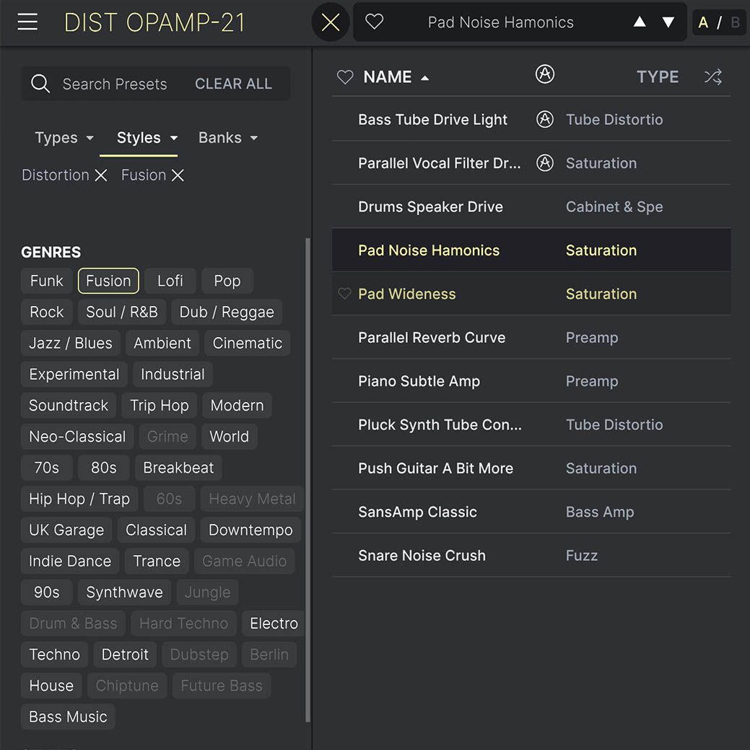Image resolution: width=750 pixels, height=750 pixels.
Task: Load the next preset with down arrow
Action: click(668, 22)
